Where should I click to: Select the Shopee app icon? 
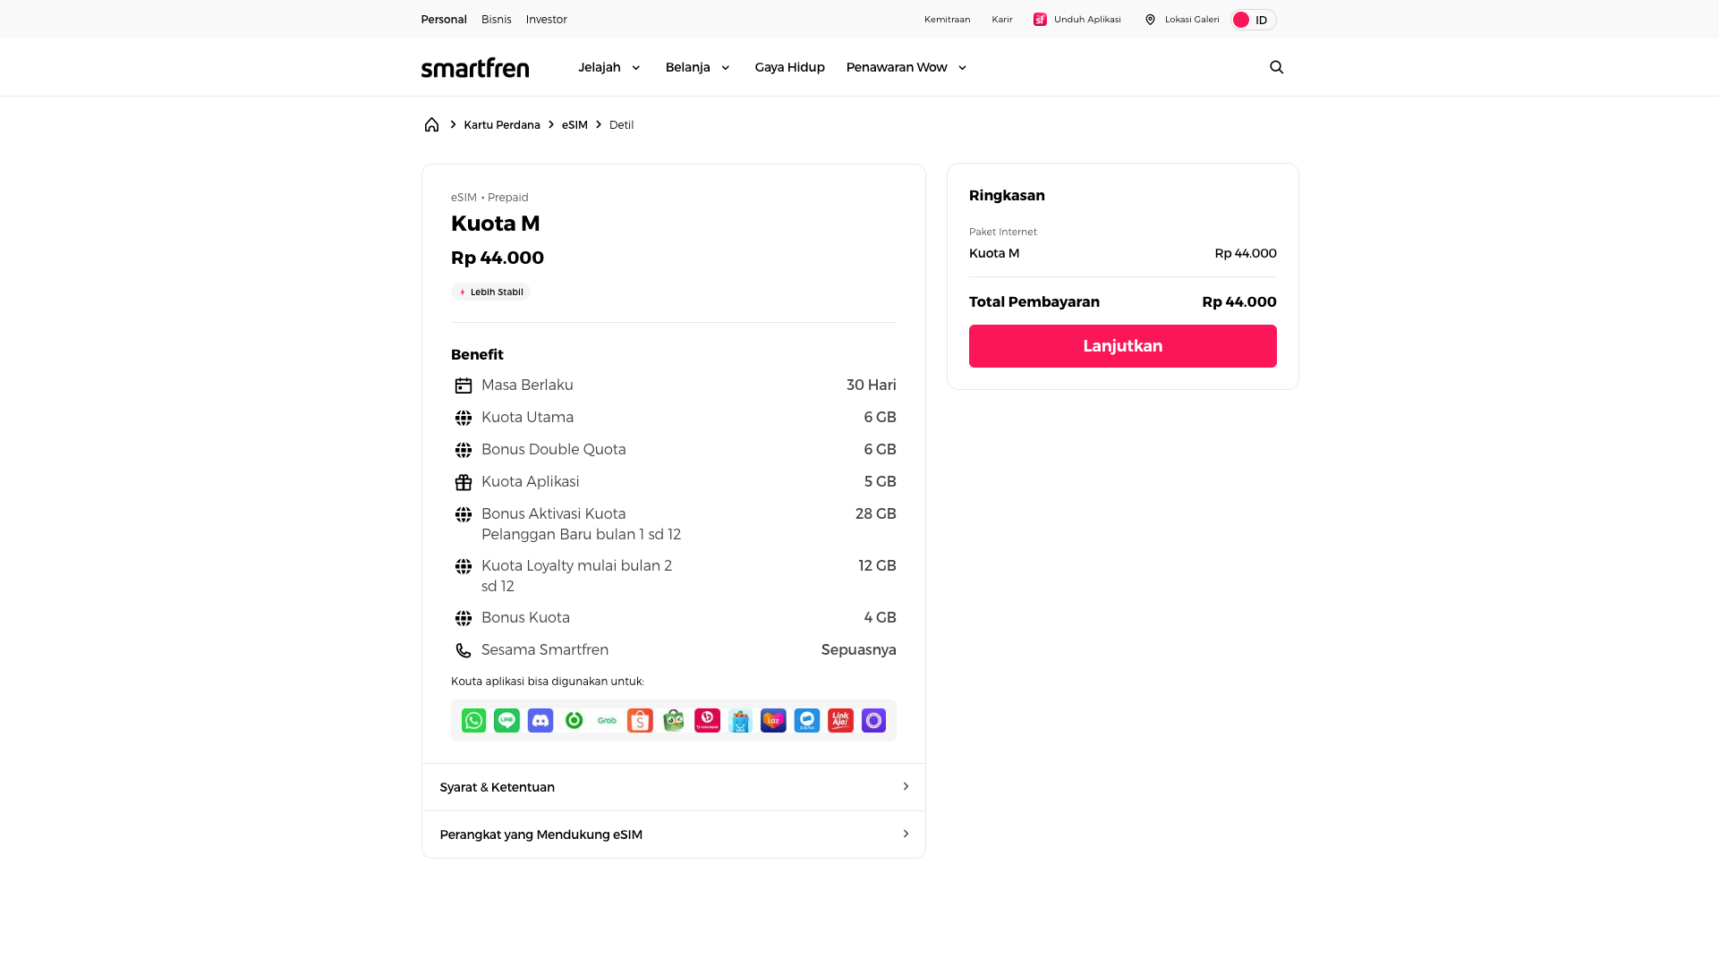640,720
